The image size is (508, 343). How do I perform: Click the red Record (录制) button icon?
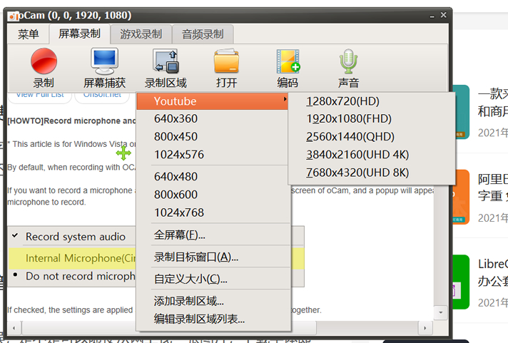(44, 61)
